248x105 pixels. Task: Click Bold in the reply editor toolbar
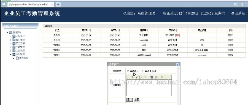(x=133, y=77)
